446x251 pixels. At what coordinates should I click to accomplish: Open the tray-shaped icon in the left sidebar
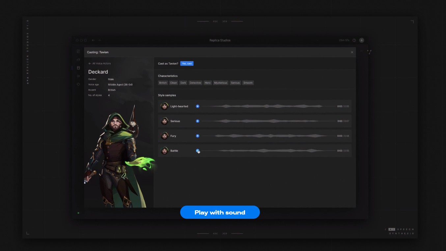pyautogui.click(x=78, y=60)
